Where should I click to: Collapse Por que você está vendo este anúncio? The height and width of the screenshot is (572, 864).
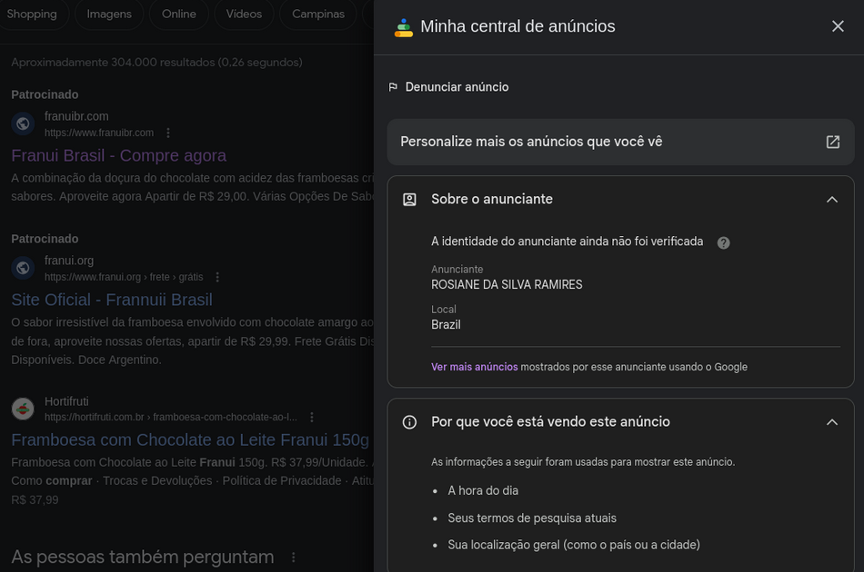(832, 422)
